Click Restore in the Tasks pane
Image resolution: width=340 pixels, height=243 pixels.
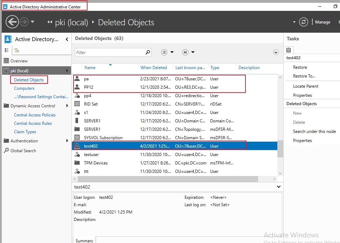tap(300, 67)
